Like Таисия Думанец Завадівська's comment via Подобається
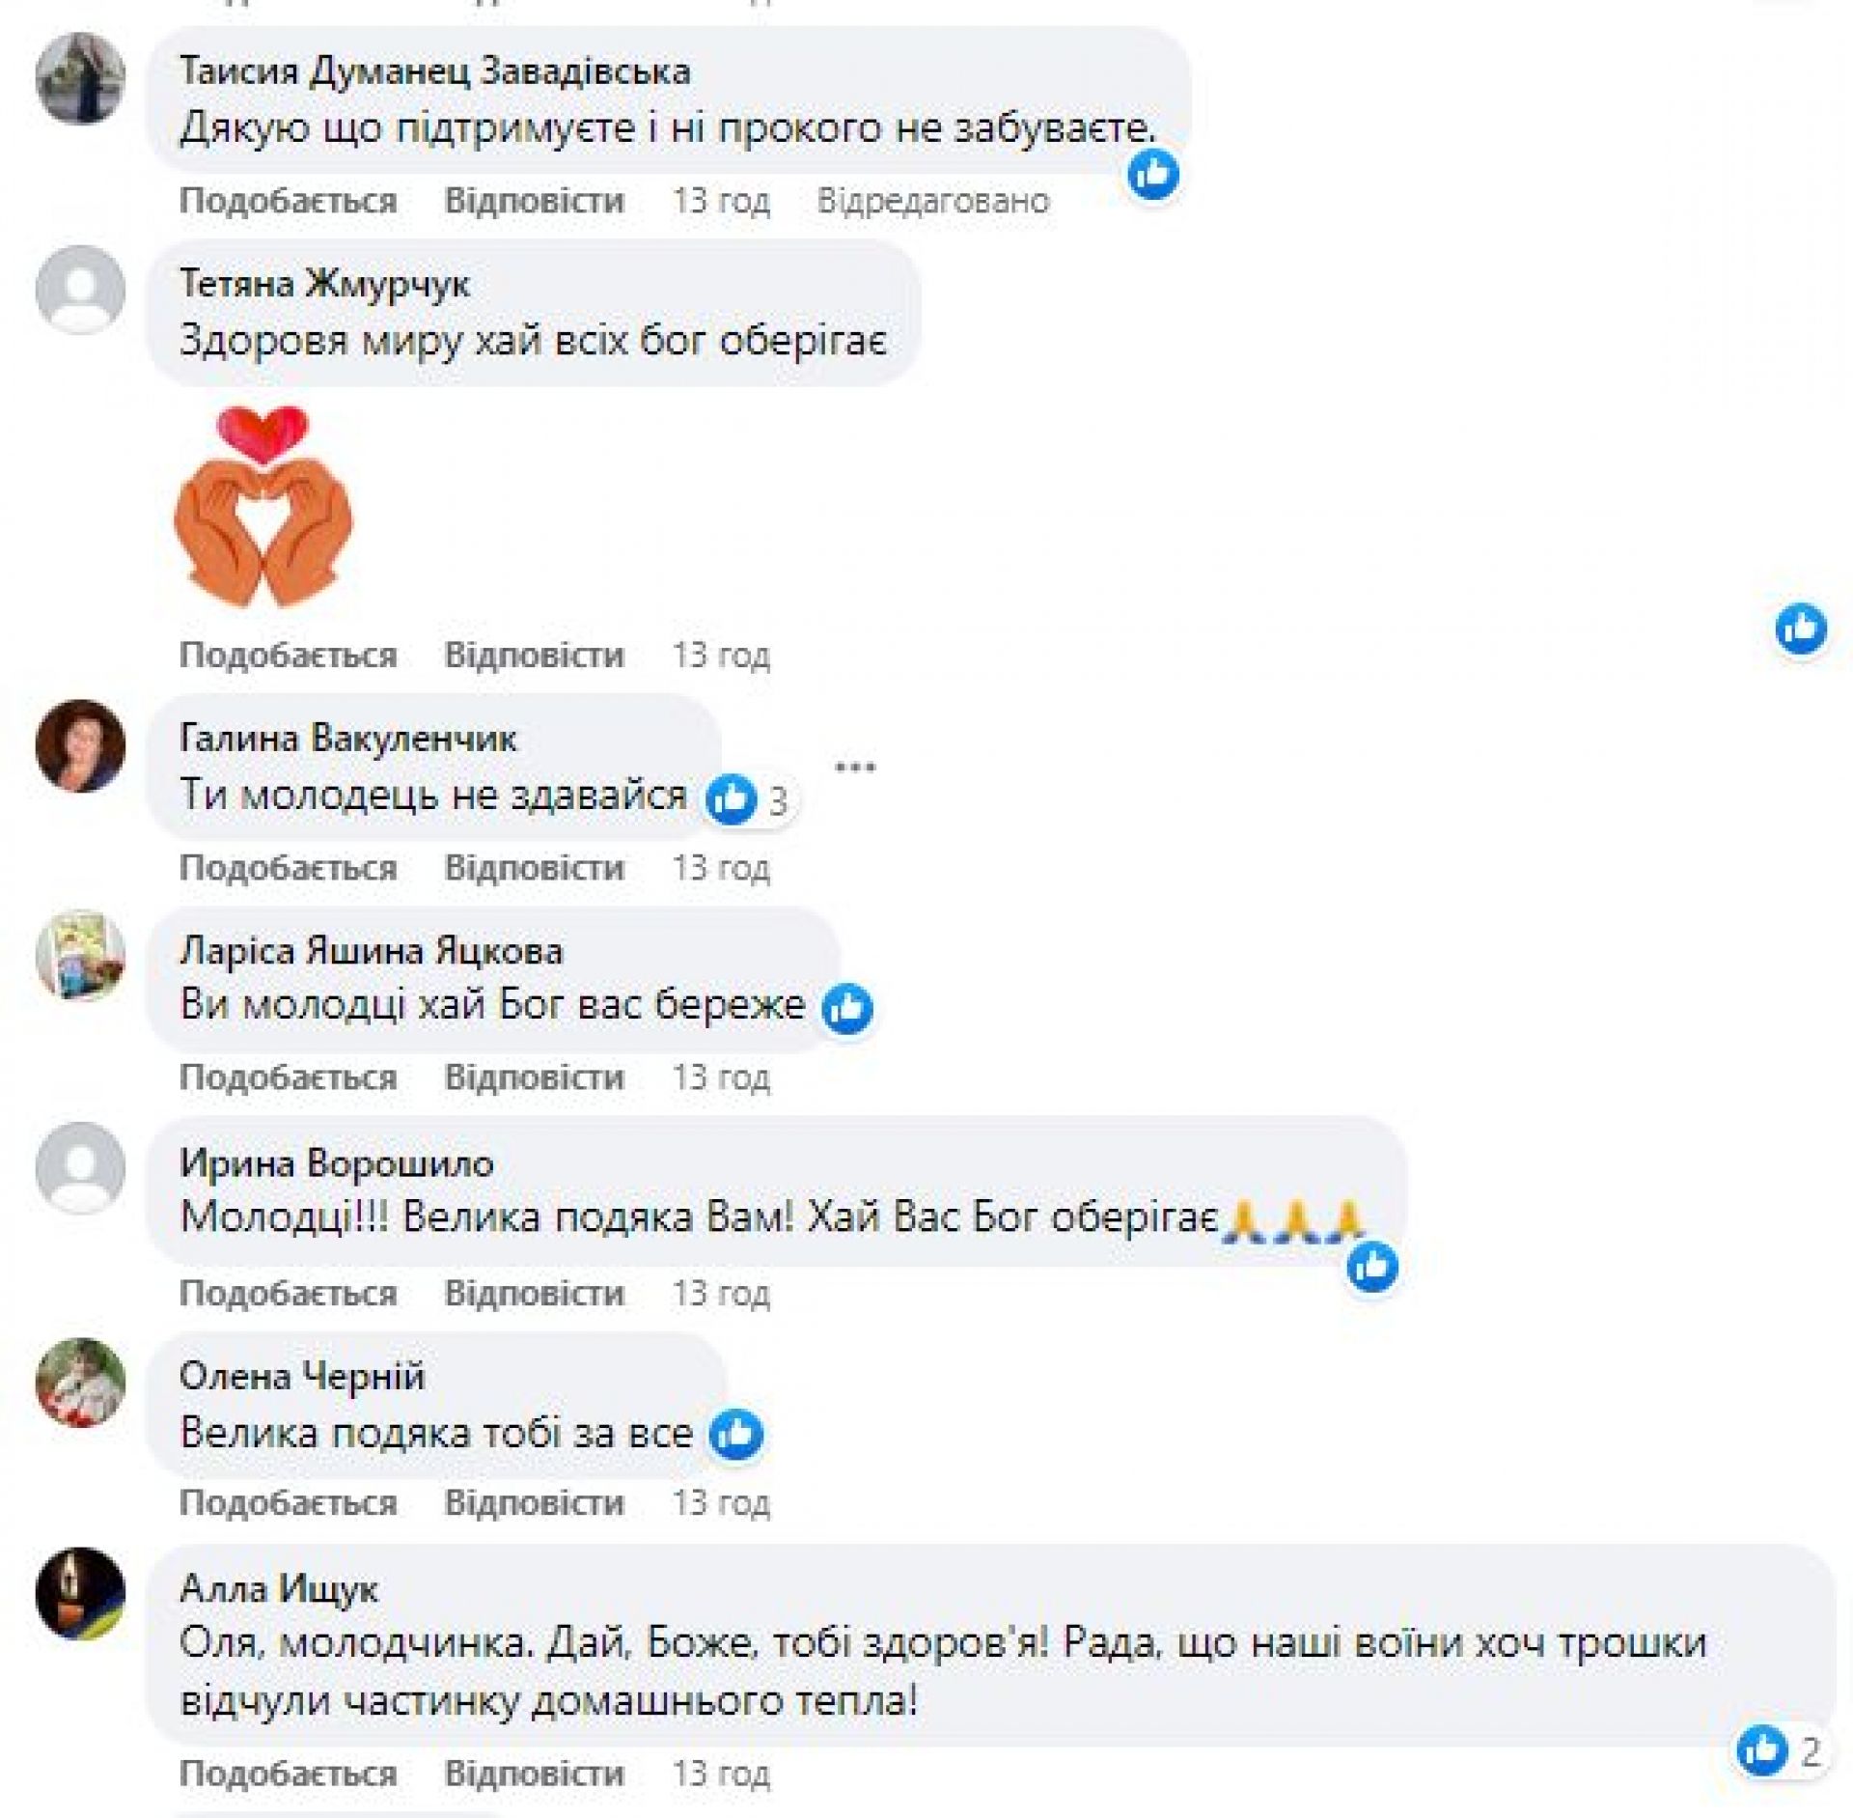Image resolution: width=1853 pixels, height=1818 pixels. (x=288, y=201)
